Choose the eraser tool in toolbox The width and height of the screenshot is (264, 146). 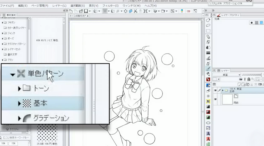208,42
